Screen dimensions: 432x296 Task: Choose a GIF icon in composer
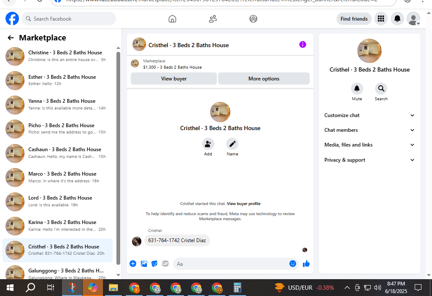165,264
